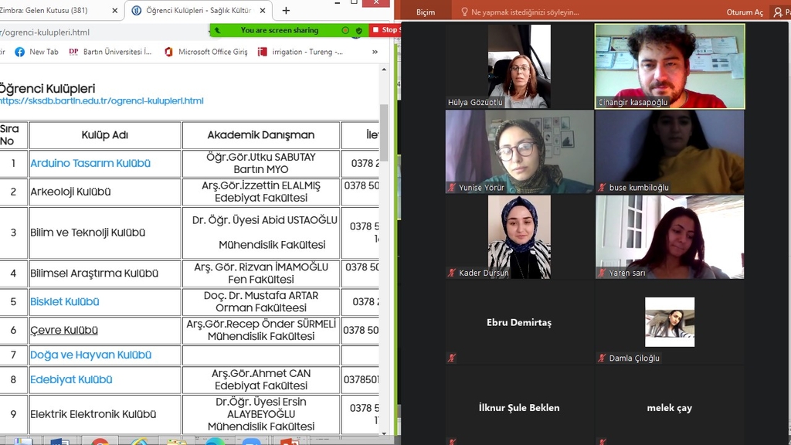Open a new browser tab with plus icon
The height and width of the screenshot is (445, 791).
[x=286, y=11]
